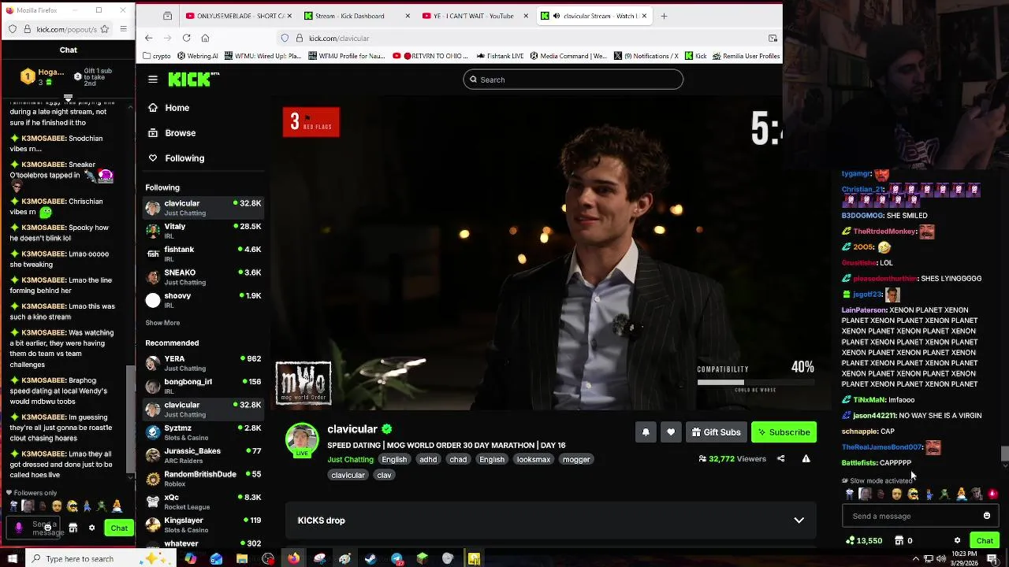Open Vitaly's channel from Following list

tap(203, 231)
